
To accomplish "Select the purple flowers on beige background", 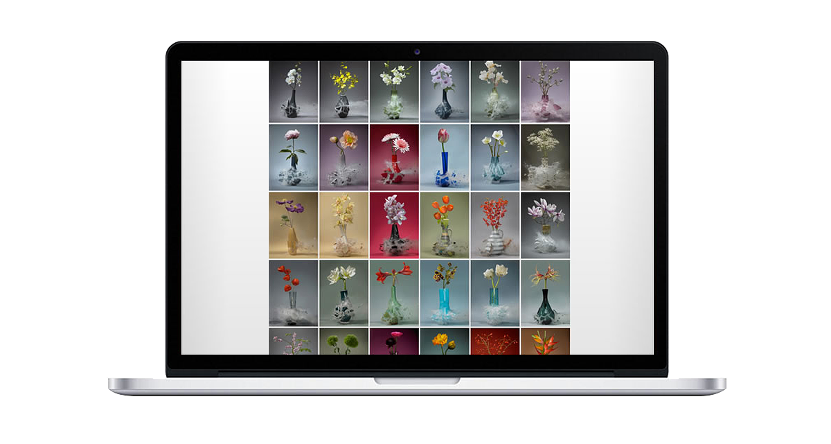I will 293,225.
